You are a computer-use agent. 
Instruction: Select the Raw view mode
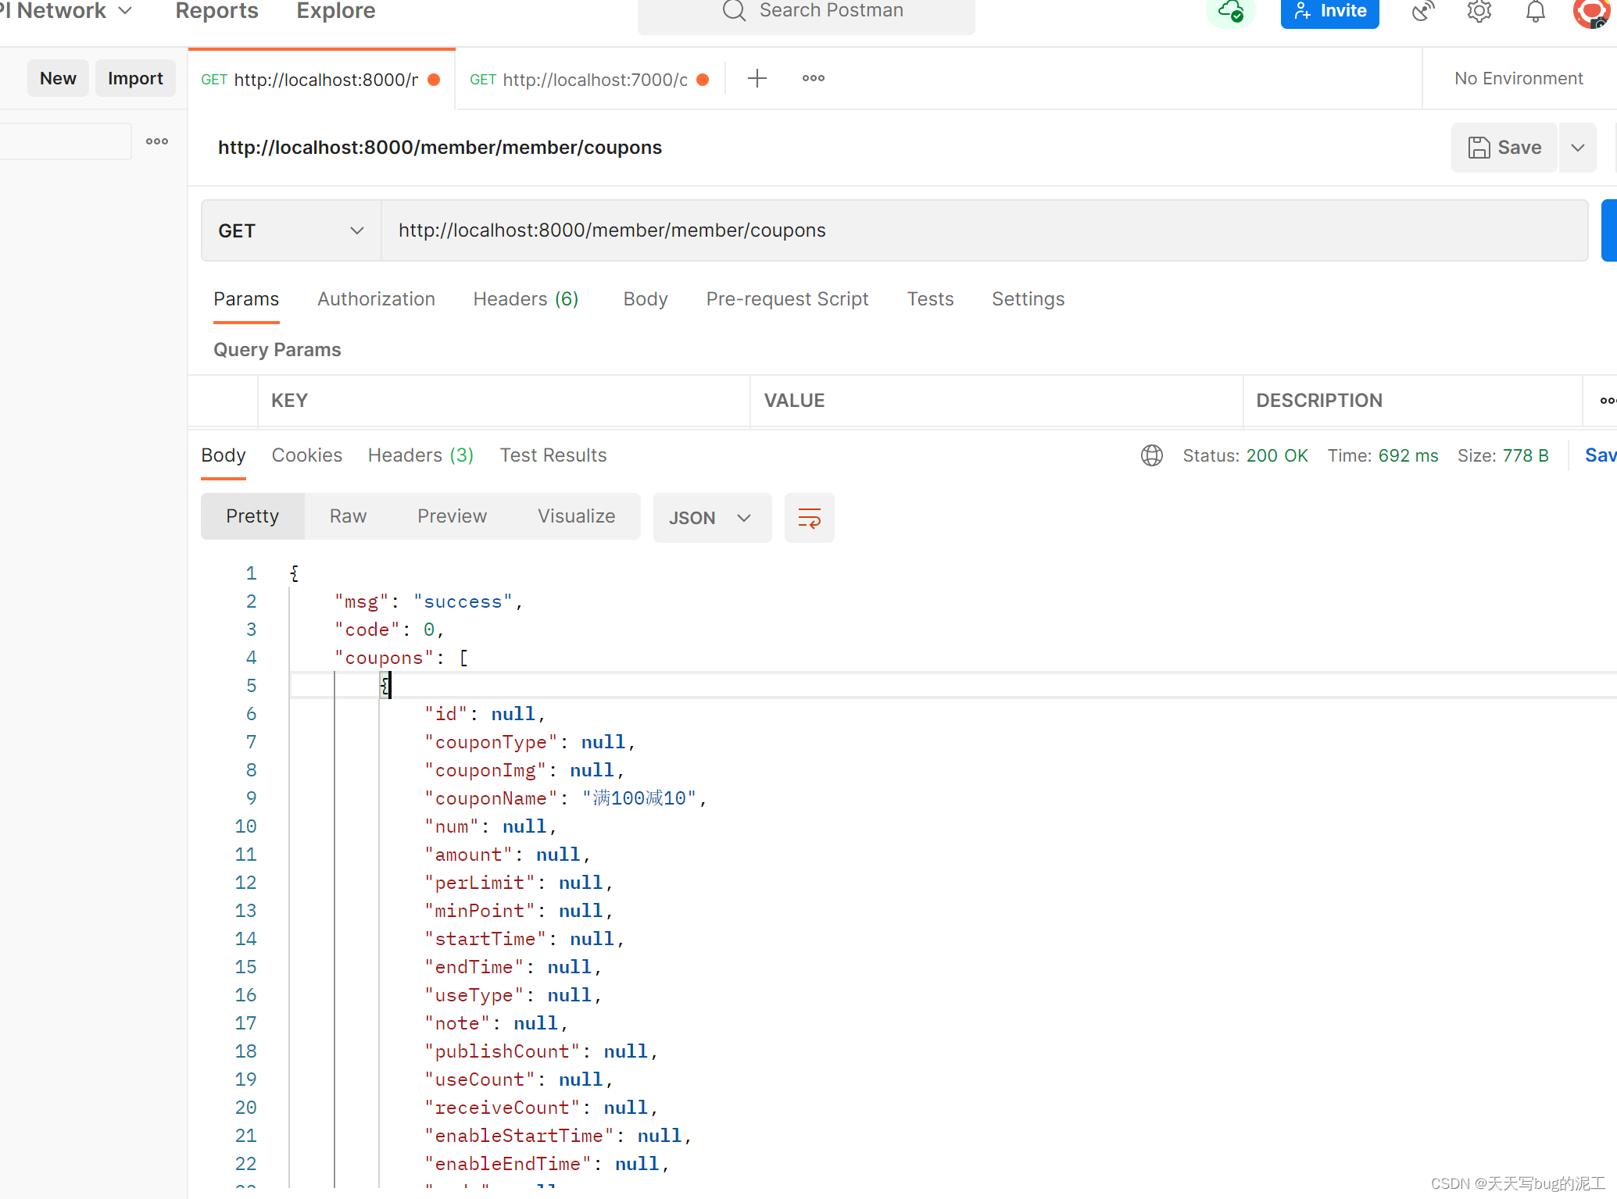pos(348,516)
